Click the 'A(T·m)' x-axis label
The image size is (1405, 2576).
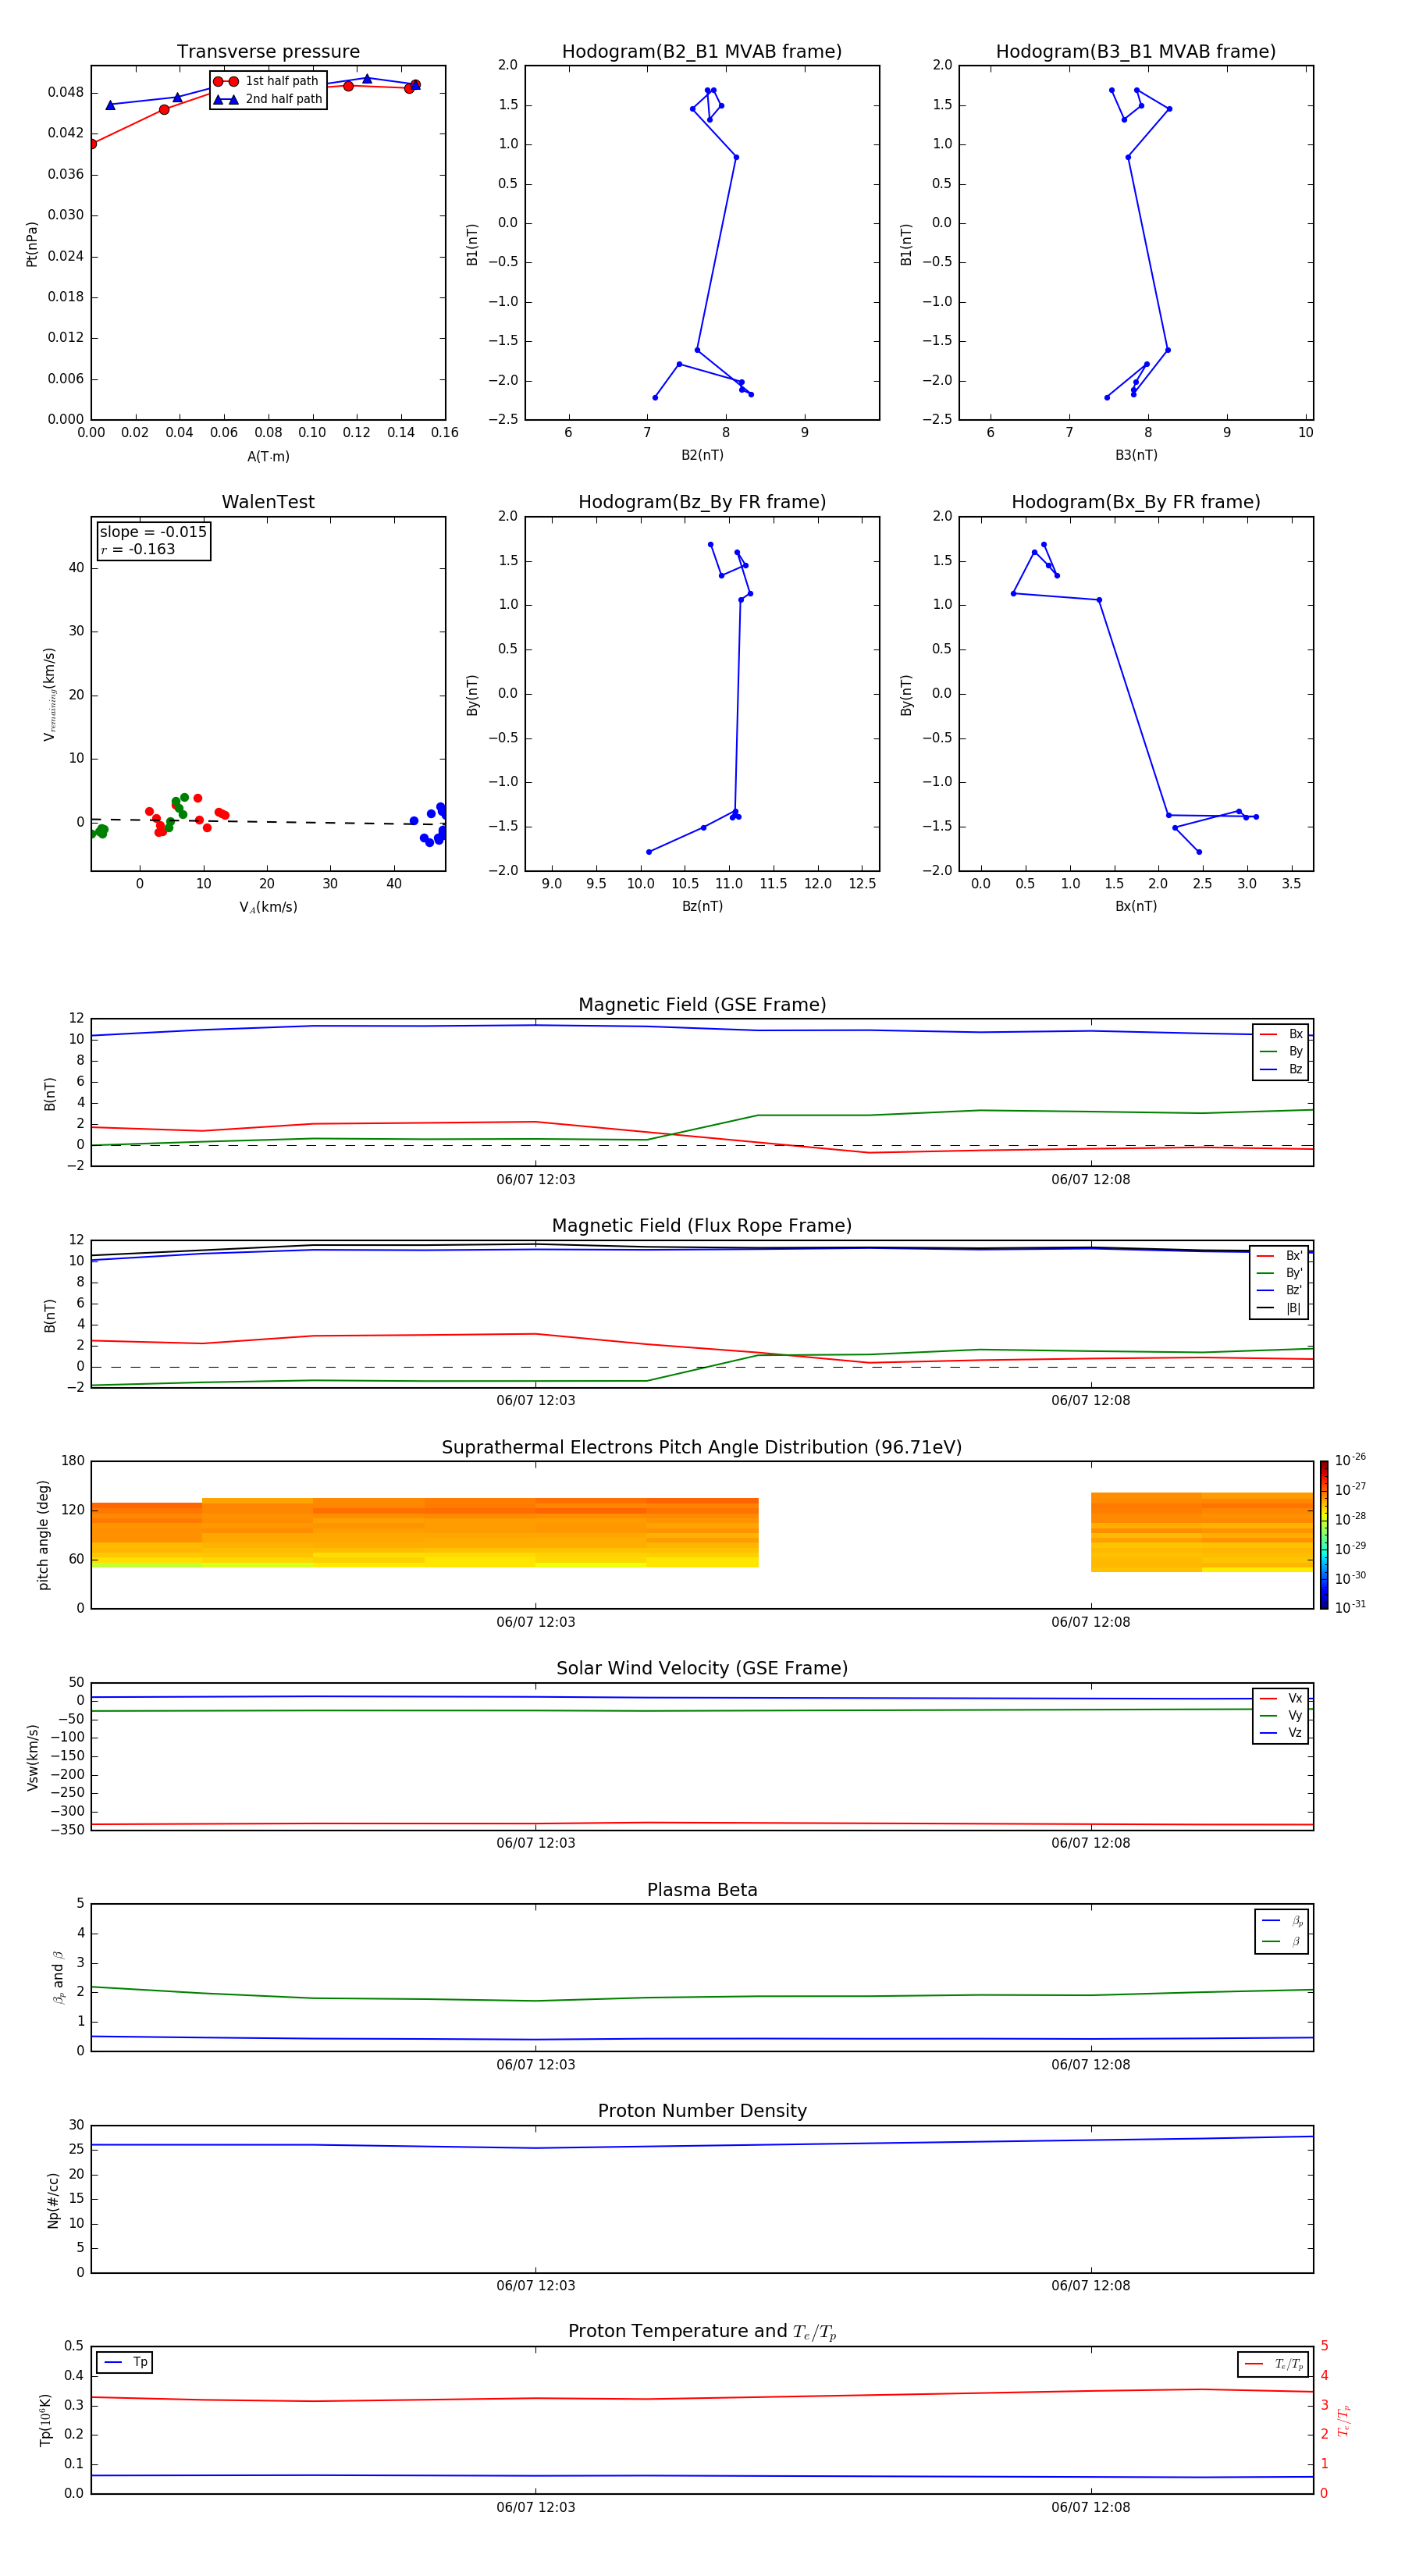click(x=268, y=457)
